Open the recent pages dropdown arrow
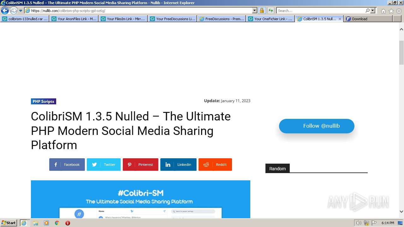The height and width of the screenshot is (227, 404). [21, 11]
